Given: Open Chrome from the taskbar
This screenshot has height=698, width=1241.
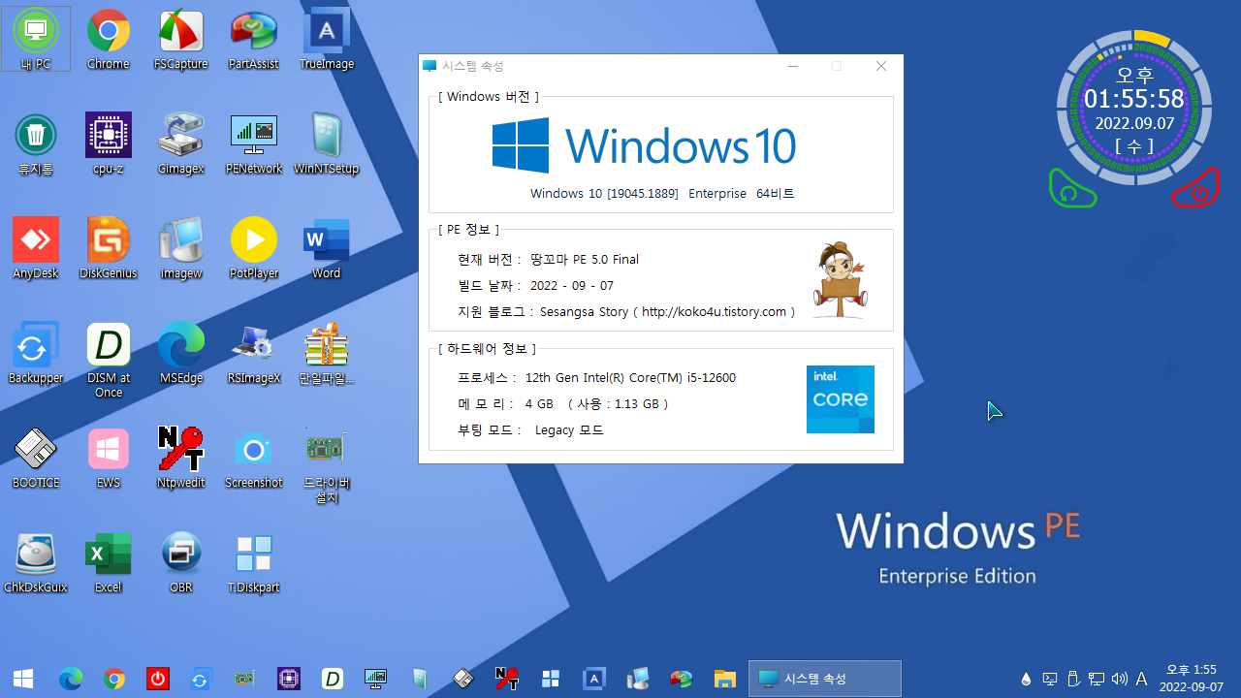Looking at the screenshot, I should 114,679.
